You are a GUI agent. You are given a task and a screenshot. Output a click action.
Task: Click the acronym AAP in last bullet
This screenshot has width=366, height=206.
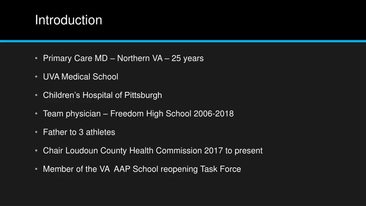click(x=122, y=169)
